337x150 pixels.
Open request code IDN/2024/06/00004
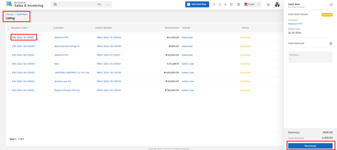tap(23, 64)
